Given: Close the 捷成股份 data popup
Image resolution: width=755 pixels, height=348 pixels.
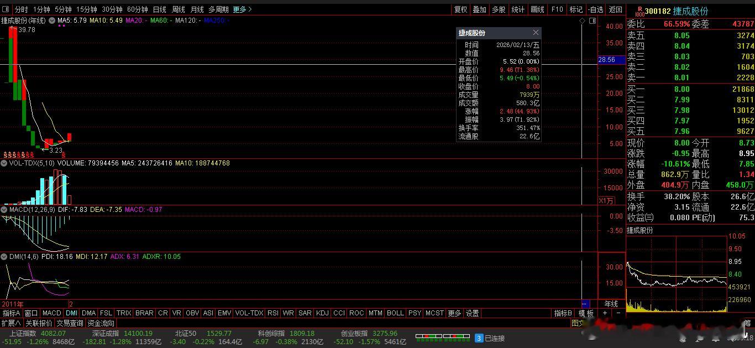Looking at the screenshot, I should point(536,33).
